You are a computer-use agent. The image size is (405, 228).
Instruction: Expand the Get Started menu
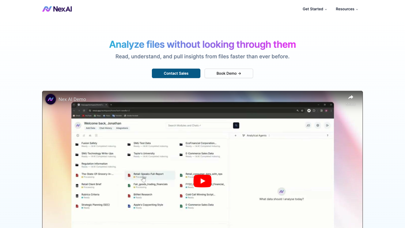pos(314,9)
